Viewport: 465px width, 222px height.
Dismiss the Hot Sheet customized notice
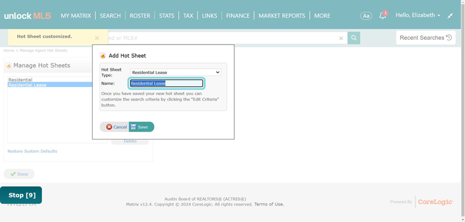click(97, 38)
